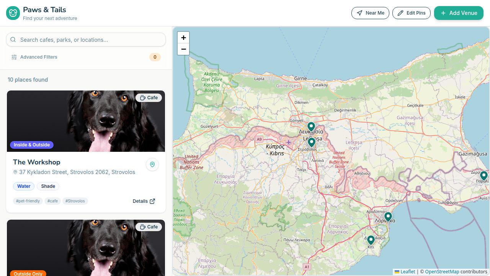Expand the Advanced Filters section
The height and width of the screenshot is (276, 490).
pos(39,57)
